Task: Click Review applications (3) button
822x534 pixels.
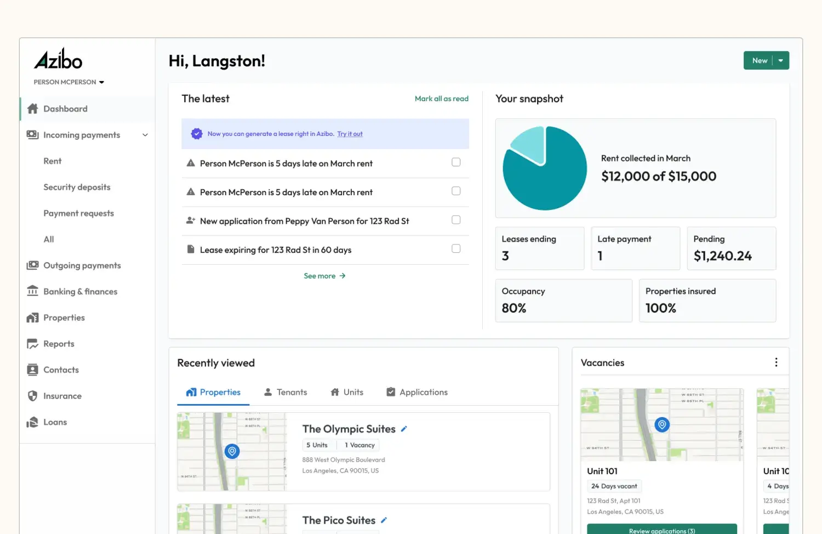Action: [662, 530]
